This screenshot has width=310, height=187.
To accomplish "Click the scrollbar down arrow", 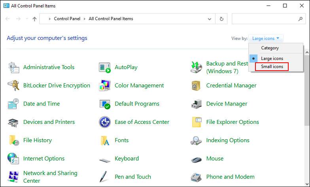I will [307, 184].
